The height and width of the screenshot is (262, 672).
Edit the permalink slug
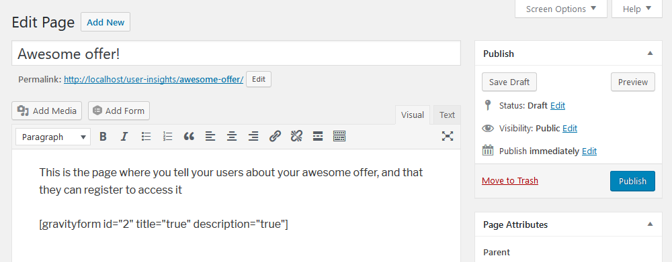pos(259,79)
